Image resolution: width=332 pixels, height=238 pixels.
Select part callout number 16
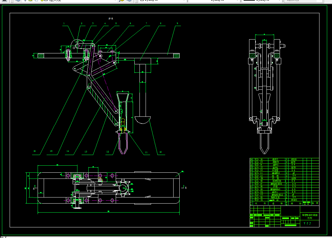[x=34, y=151]
